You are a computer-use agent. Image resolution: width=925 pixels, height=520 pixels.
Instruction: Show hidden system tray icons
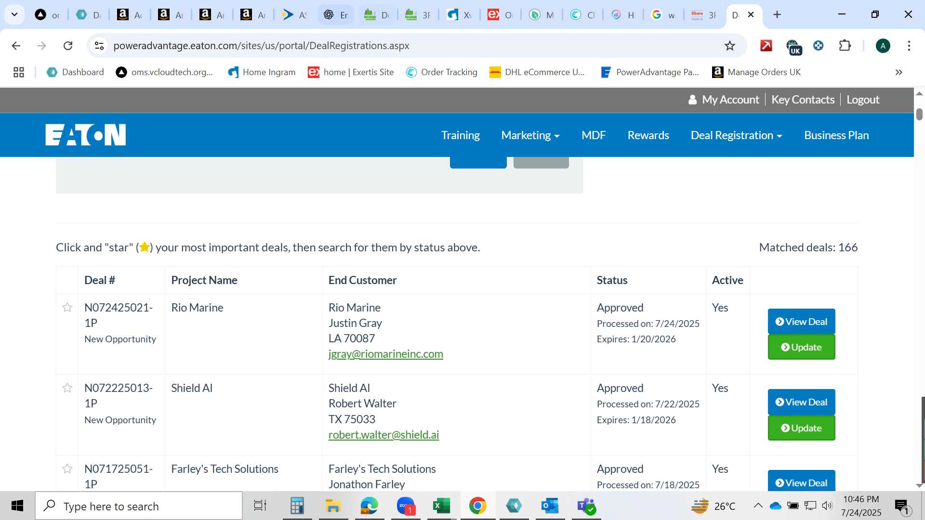758,506
